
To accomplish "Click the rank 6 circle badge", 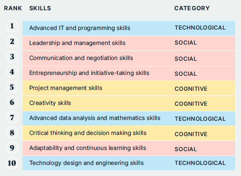I will click(x=12, y=102).
